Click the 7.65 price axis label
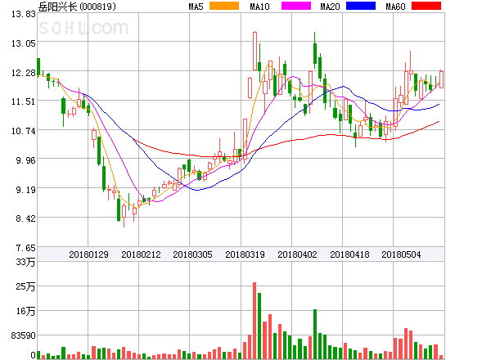The height and width of the screenshot is (360, 491). click(x=25, y=248)
